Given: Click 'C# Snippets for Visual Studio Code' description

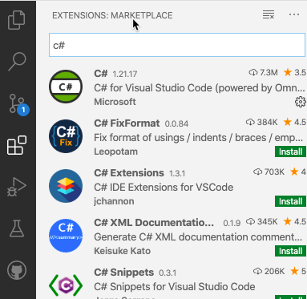Looking at the screenshot, I should (175, 287).
